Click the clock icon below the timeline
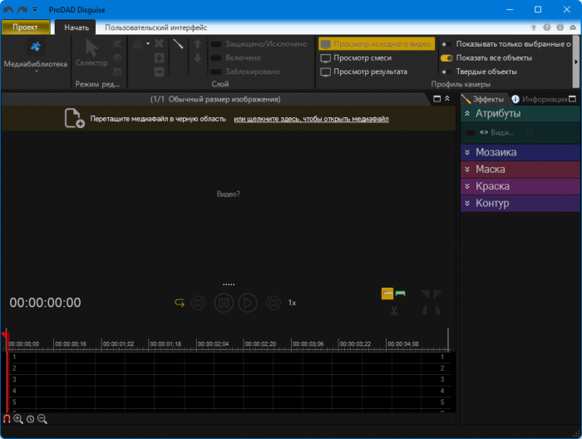 click(30, 419)
